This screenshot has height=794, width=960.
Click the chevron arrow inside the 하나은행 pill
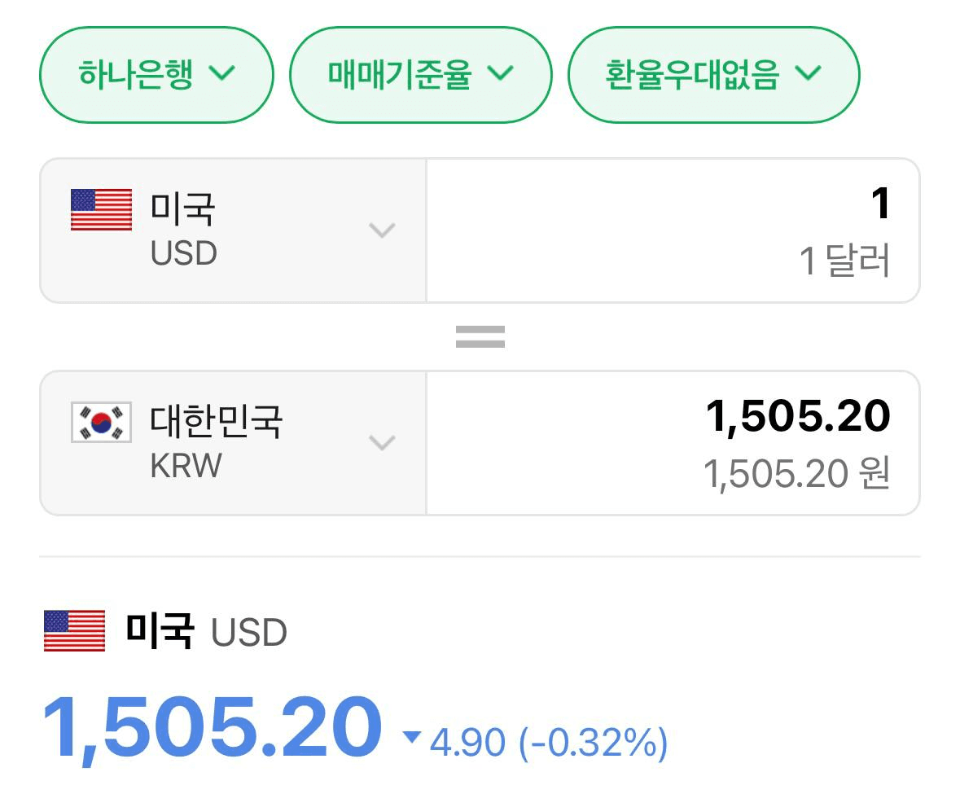(221, 73)
